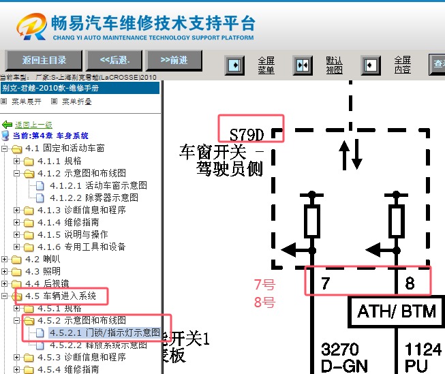Screen dimensions: 445x374
Task: Click the <<后退 button
Action: click(114, 60)
